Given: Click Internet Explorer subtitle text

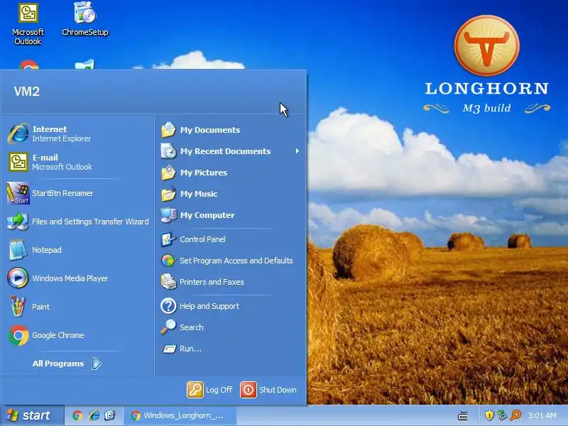Looking at the screenshot, I should tap(62, 138).
